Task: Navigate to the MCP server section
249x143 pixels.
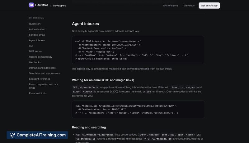Action: point(35,51)
